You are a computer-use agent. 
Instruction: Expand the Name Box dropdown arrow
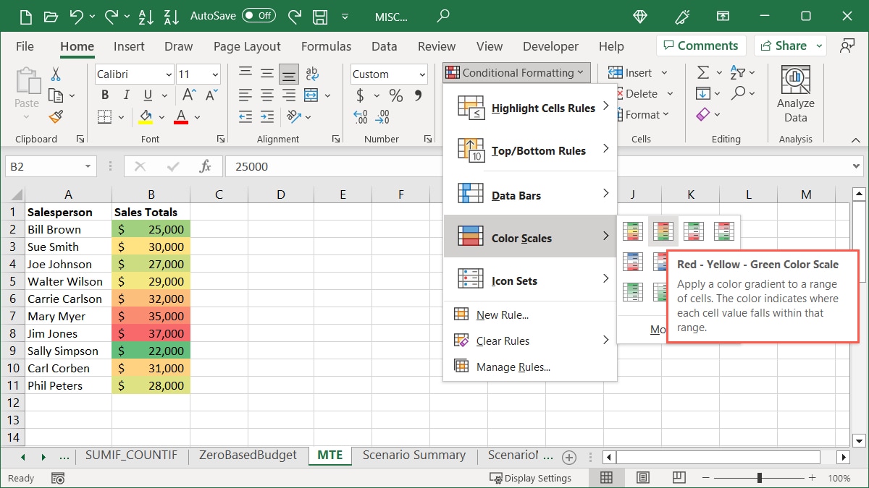(88, 166)
